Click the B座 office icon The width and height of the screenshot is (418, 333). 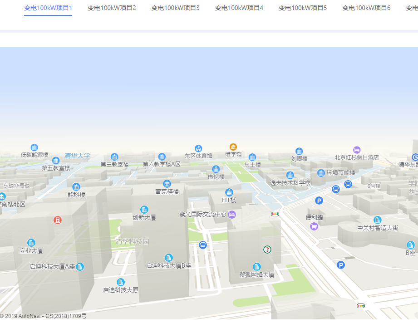[x=411, y=245]
